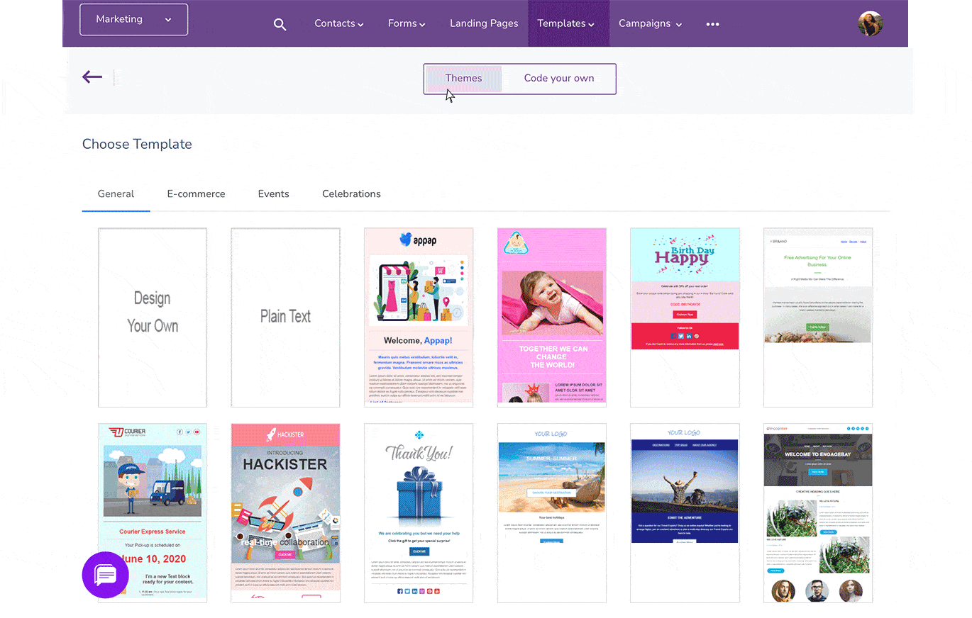Go back with the left arrow icon
Screen dimensions: 972x618
coord(92,77)
